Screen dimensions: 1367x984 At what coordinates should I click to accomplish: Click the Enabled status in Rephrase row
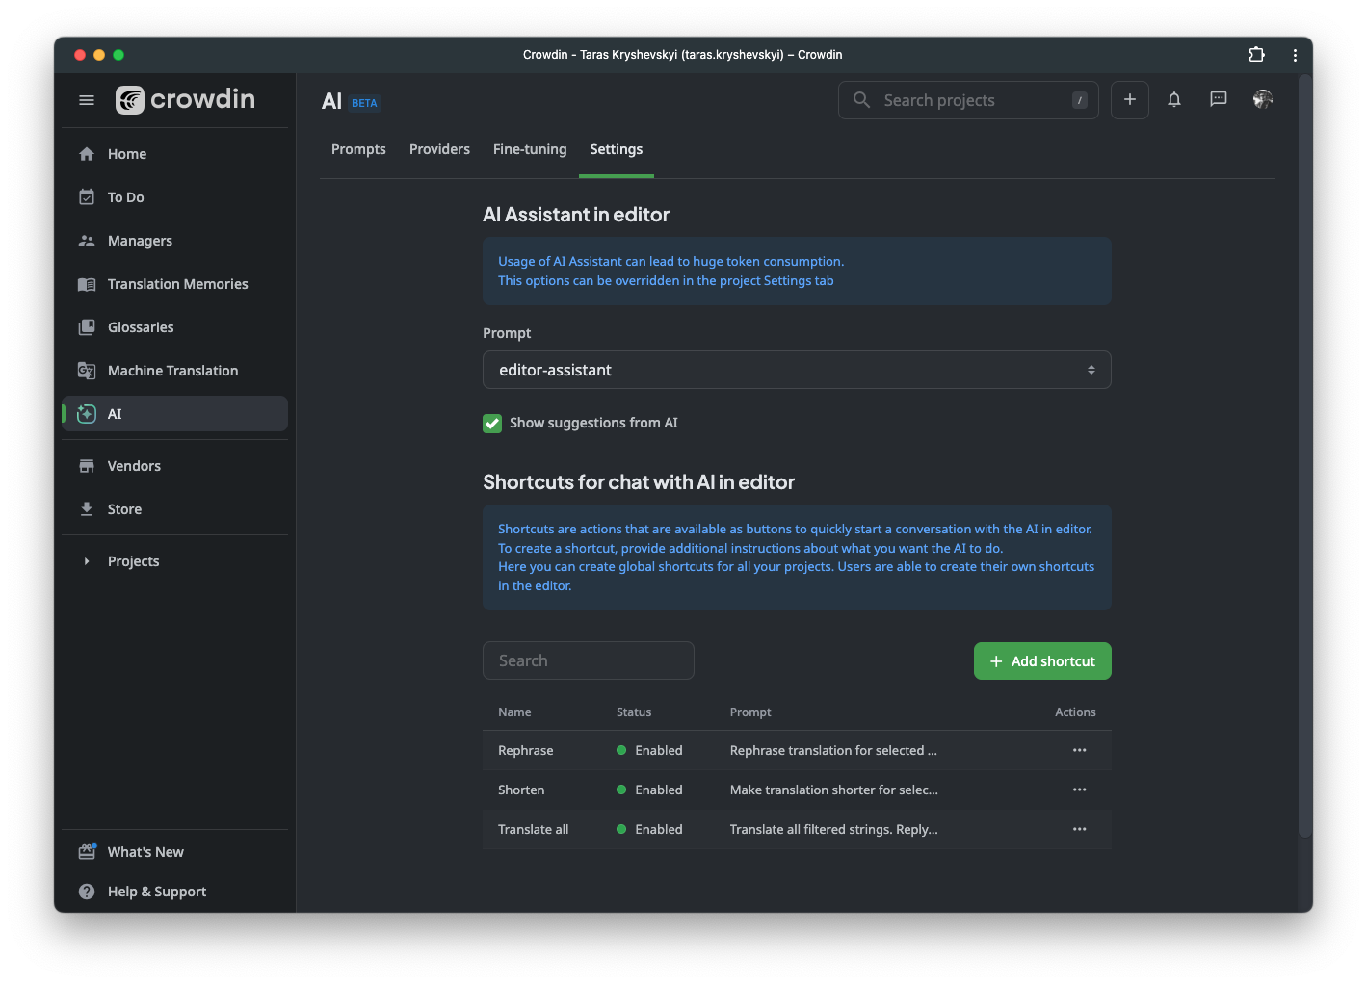tap(649, 750)
